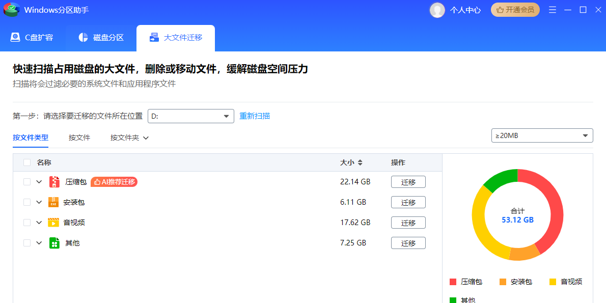Click the 压缩包 zip file icon
Image resolution: width=606 pixels, height=303 pixels.
[54, 182]
